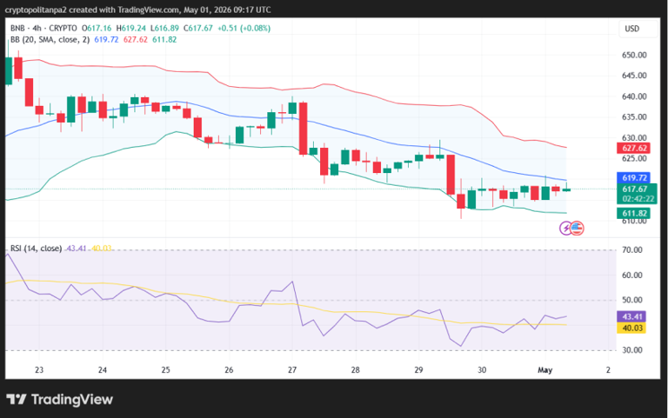Click the 645.00 price axis label
This screenshot has width=668, height=418.
coord(634,76)
